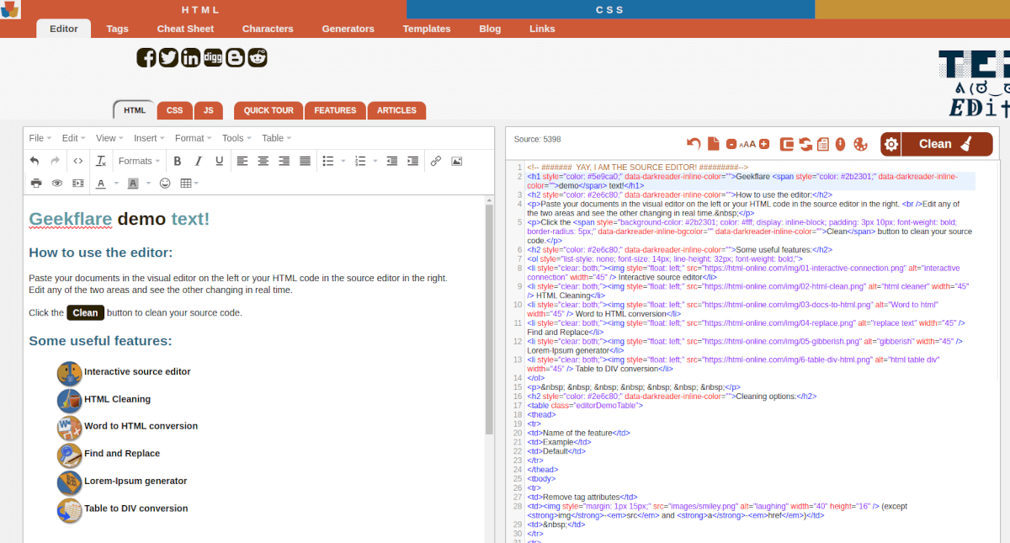
Task: Insert or edit a link
Action: pos(436,161)
